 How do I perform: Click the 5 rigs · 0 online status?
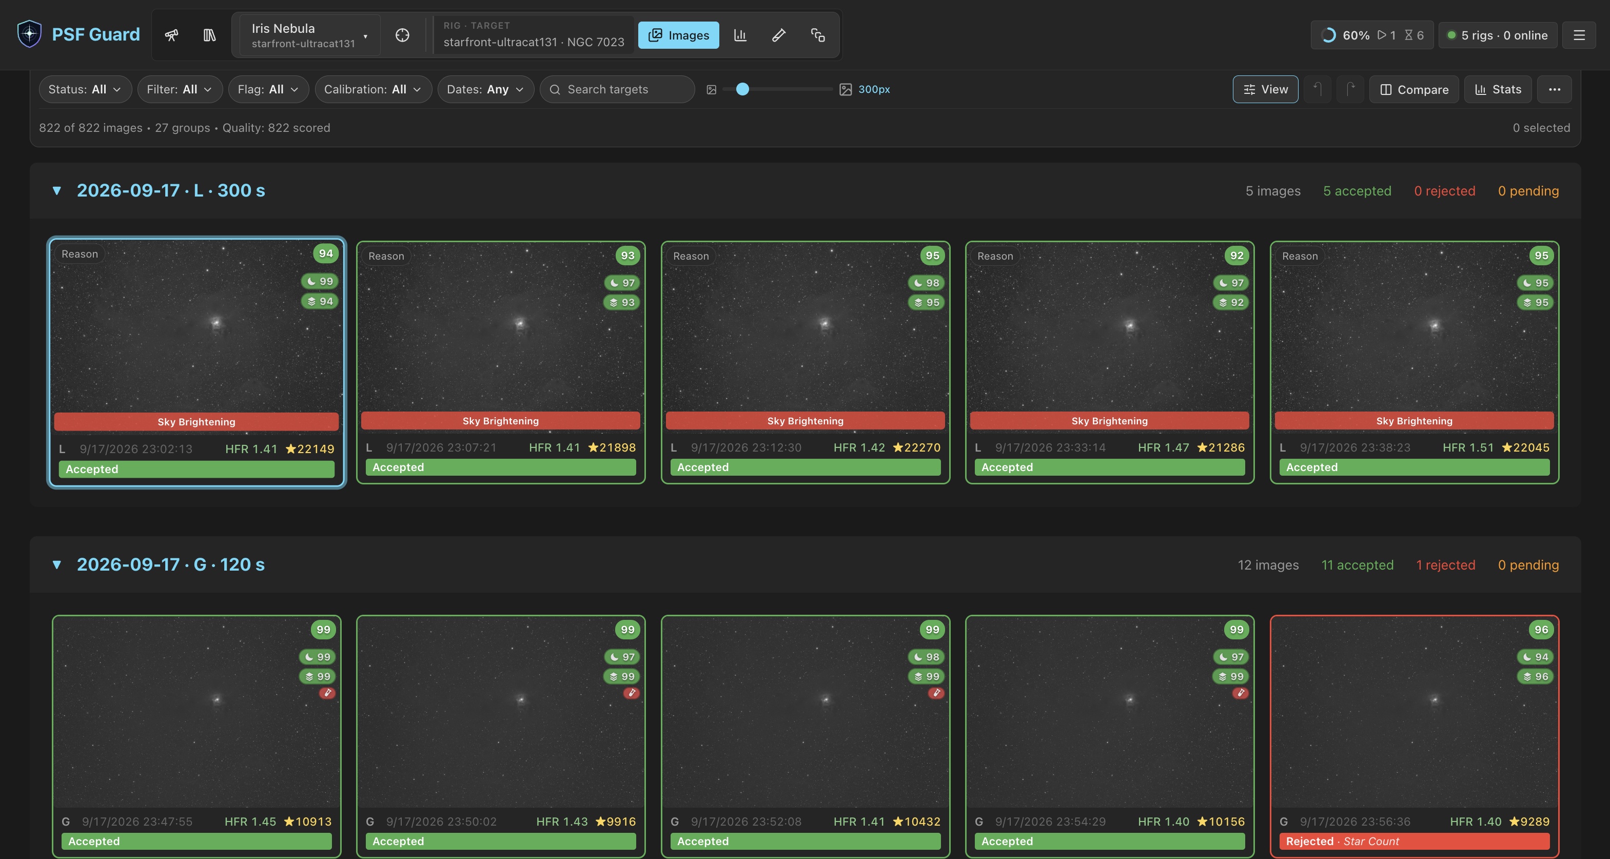[1498, 35]
